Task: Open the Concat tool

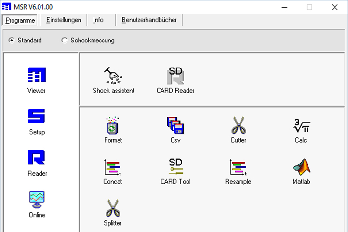Action: click(113, 167)
